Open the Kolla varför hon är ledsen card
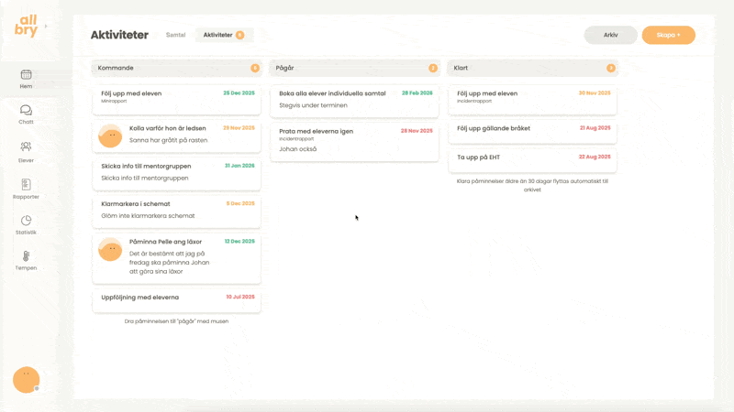734x412 pixels. click(x=176, y=135)
